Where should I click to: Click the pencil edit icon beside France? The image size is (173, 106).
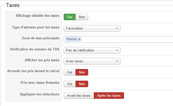(x=79, y=39)
